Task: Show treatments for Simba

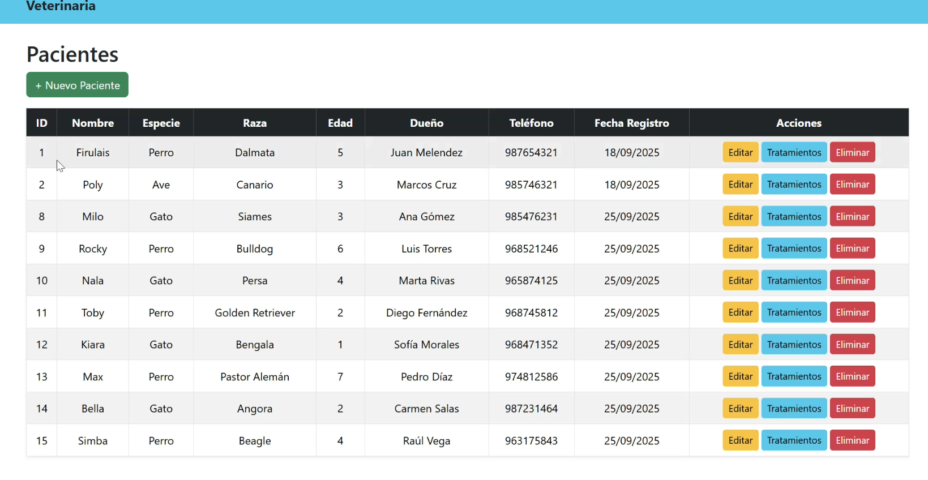Action: (x=793, y=440)
